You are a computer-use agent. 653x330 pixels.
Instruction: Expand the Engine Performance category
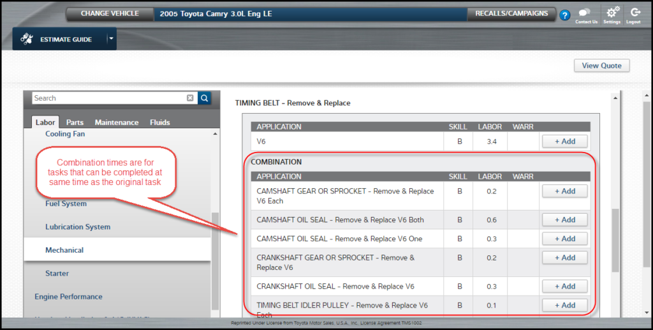point(68,297)
